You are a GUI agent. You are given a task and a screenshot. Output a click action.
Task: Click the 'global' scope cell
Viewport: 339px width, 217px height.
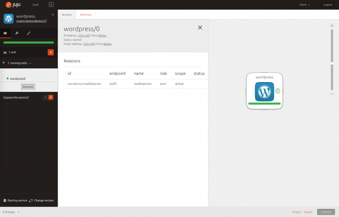(179, 84)
